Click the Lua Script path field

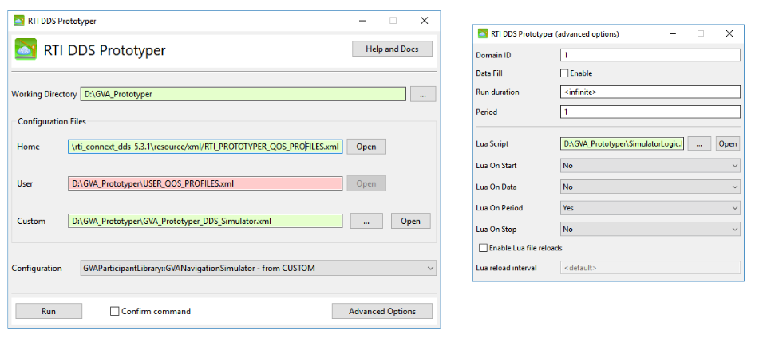click(622, 143)
